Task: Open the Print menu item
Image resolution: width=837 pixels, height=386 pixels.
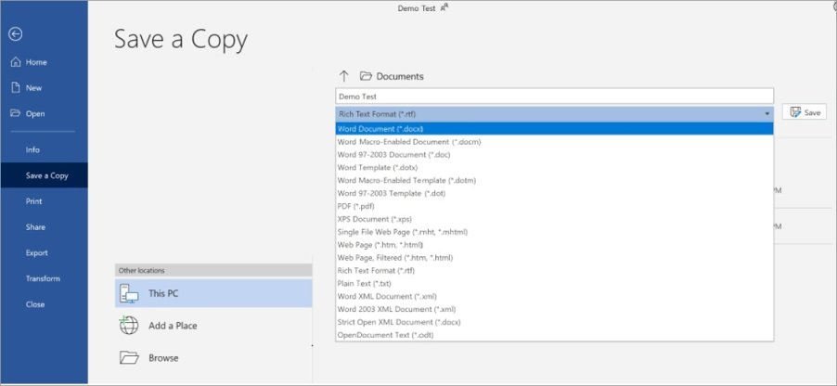Action: pyautogui.click(x=34, y=201)
